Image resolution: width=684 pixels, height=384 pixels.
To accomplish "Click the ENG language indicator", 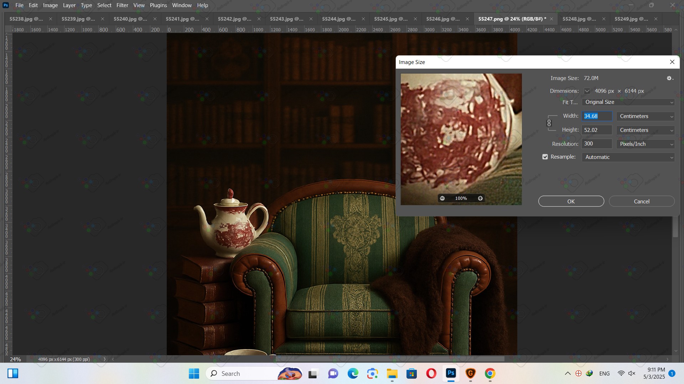I will (604, 374).
